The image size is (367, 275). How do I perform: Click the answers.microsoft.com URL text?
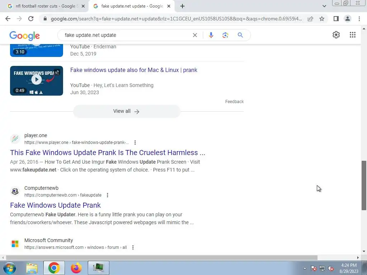point(76,247)
